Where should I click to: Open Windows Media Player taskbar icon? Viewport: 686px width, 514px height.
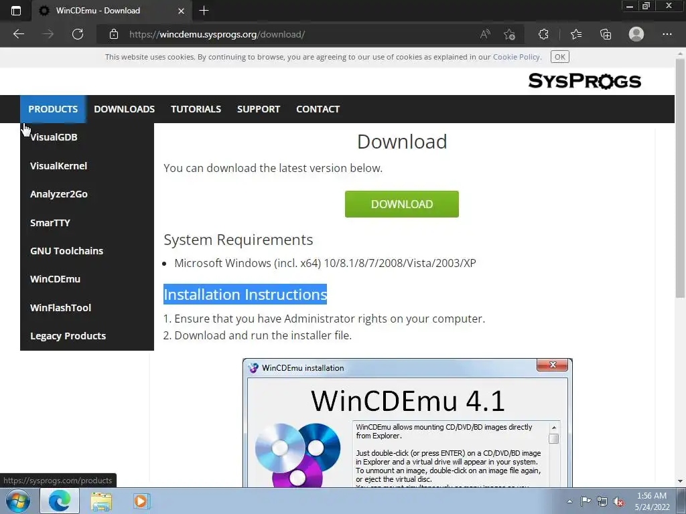click(x=141, y=501)
